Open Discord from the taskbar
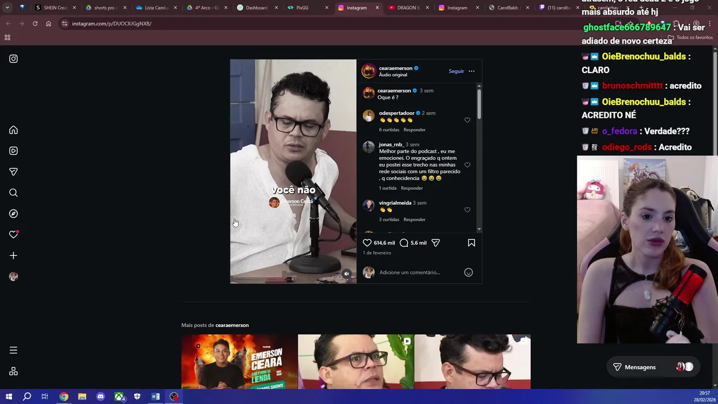 click(x=100, y=397)
